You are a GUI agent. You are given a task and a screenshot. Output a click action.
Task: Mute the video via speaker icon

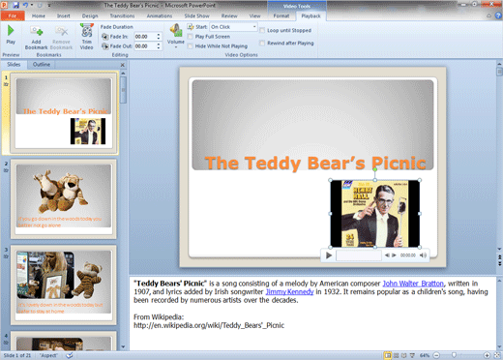coord(423,255)
